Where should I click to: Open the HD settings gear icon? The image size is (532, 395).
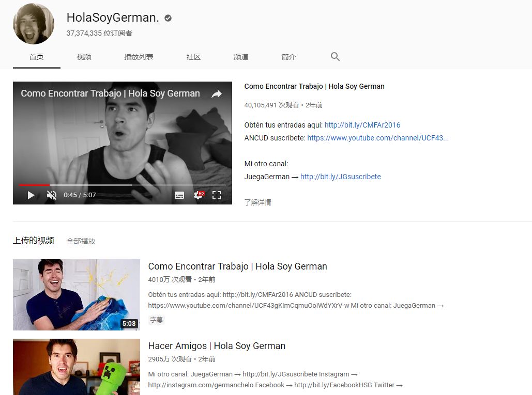click(x=199, y=195)
